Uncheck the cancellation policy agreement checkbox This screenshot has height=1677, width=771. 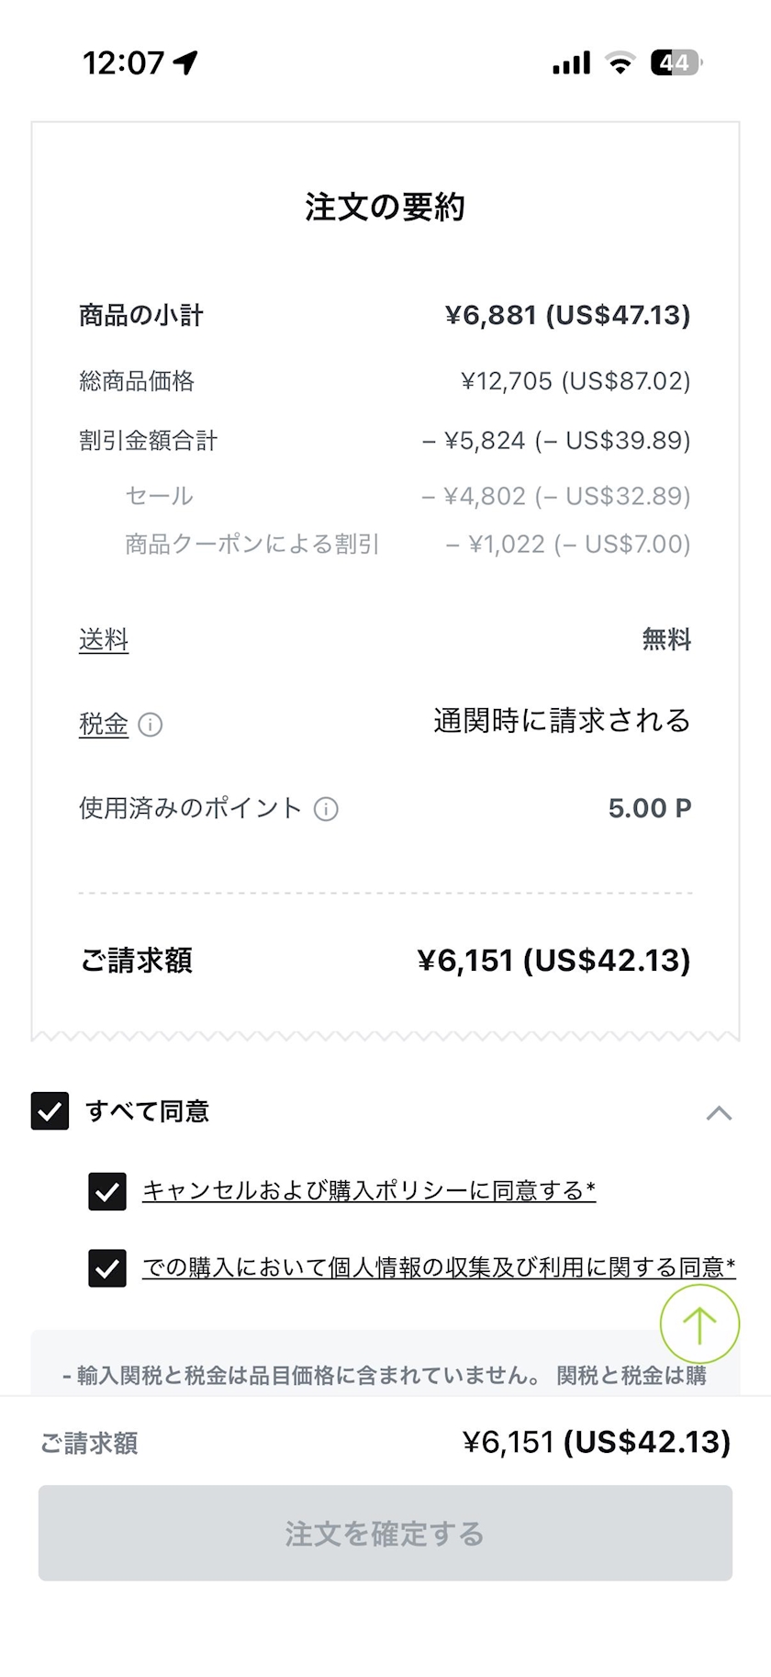(x=107, y=1191)
